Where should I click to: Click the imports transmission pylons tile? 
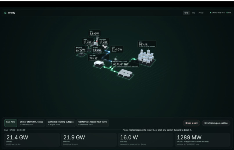click(x=82, y=54)
